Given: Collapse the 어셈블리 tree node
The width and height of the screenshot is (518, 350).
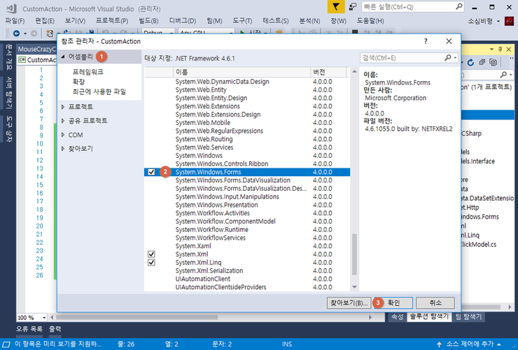Looking at the screenshot, I should pos(63,57).
